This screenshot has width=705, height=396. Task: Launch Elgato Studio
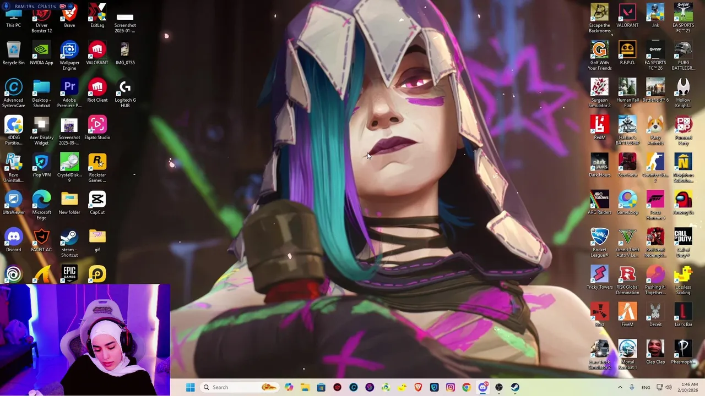(x=97, y=129)
